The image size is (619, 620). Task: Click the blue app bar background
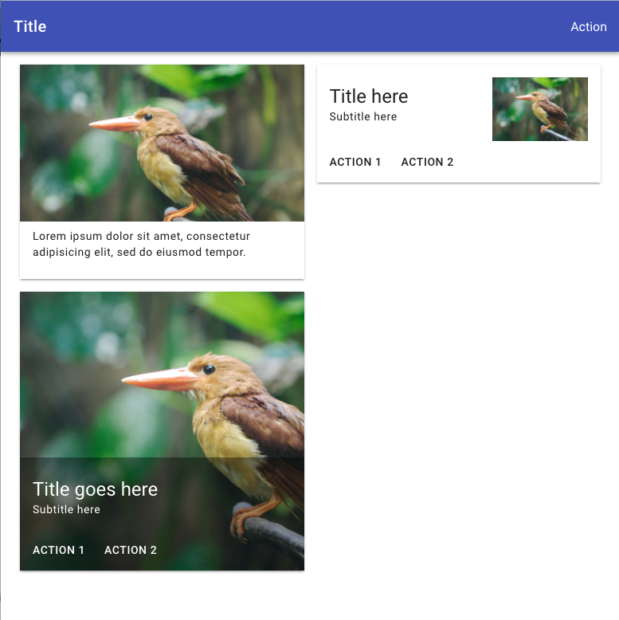308,27
